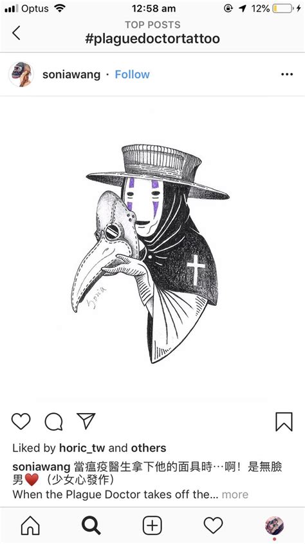Expand caption with more link
305x544 pixels.
235,494
